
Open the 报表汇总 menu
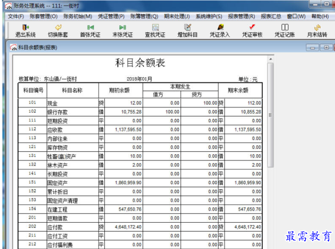(x=271, y=17)
